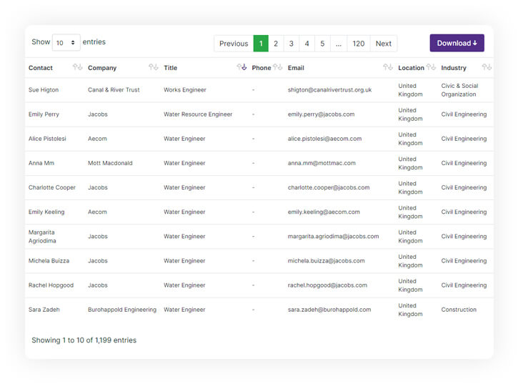Select contact Charlotte Cooper
518x384 pixels.
tap(52, 187)
